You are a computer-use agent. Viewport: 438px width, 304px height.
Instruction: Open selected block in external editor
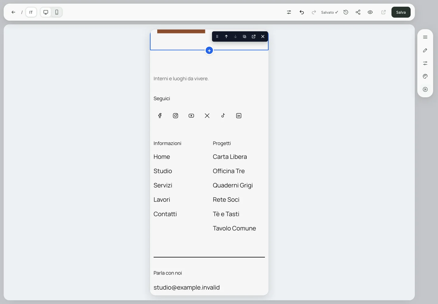[254, 36]
